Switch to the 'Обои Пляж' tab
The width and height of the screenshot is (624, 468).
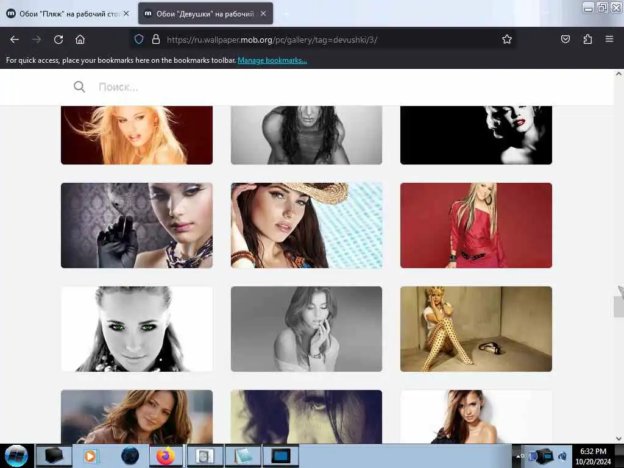point(68,13)
